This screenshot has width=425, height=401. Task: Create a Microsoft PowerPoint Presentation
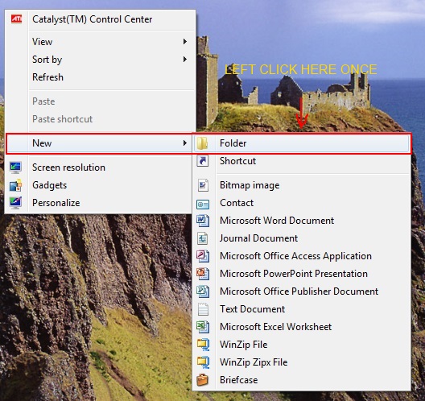(x=301, y=274)
